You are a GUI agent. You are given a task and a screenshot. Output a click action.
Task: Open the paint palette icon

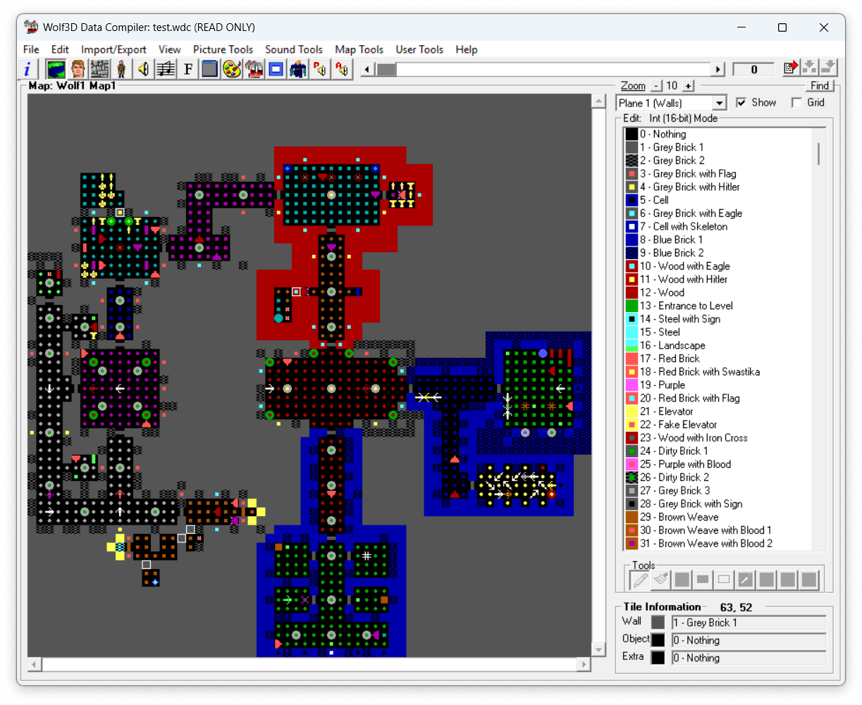pyautogui.click(x=232, y=68)
